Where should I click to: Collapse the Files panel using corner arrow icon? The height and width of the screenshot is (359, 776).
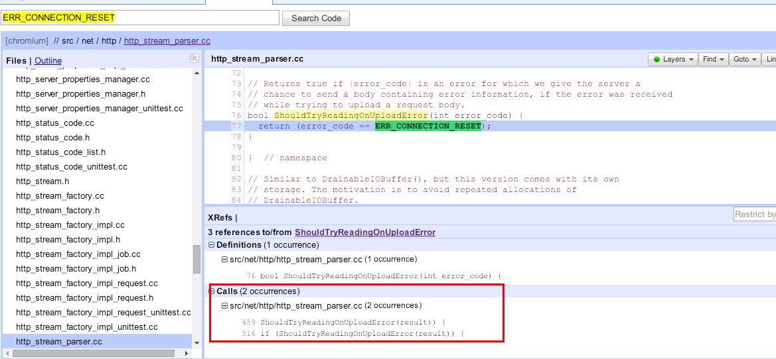coord(194,58)
